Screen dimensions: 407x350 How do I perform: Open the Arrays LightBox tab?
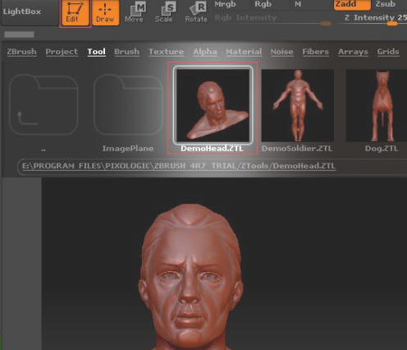(353, 52)
